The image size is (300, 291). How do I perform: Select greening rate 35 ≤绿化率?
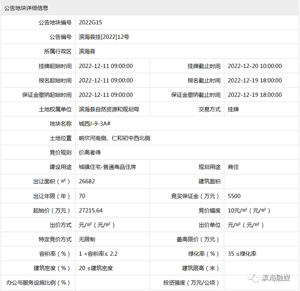coord(242,254)
